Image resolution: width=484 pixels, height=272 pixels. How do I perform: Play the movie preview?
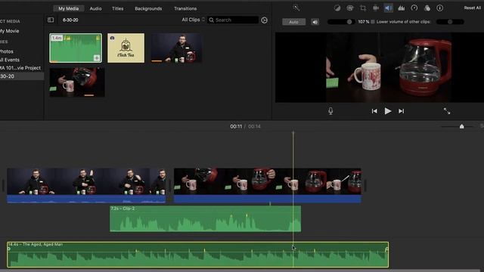pos(388,111)
